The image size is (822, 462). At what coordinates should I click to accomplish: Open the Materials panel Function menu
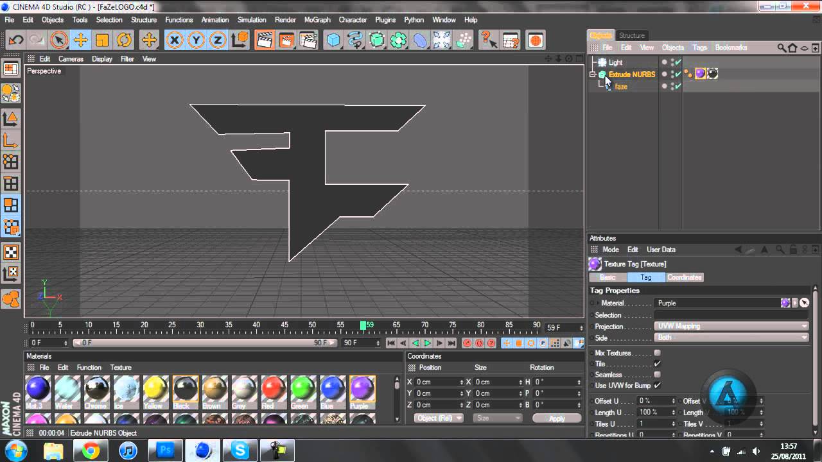(x=89, y=368)
